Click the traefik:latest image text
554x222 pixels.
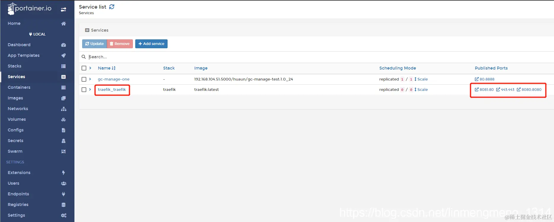pos(206,90)
